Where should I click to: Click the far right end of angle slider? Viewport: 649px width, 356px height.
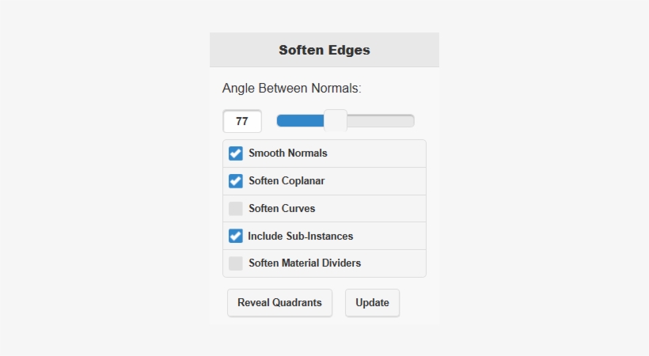tap(412, 121)
